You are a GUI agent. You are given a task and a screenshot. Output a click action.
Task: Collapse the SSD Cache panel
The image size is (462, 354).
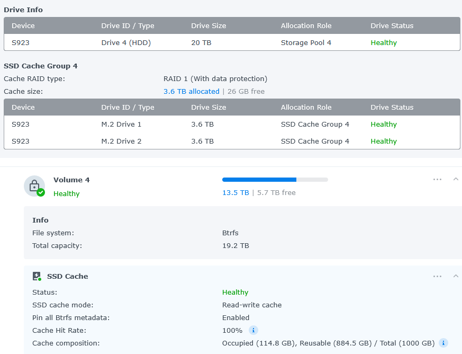pos(456,276)
